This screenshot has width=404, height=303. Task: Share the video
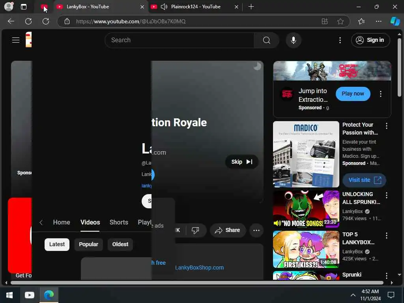pyautogui.click(x=228, y=230)
